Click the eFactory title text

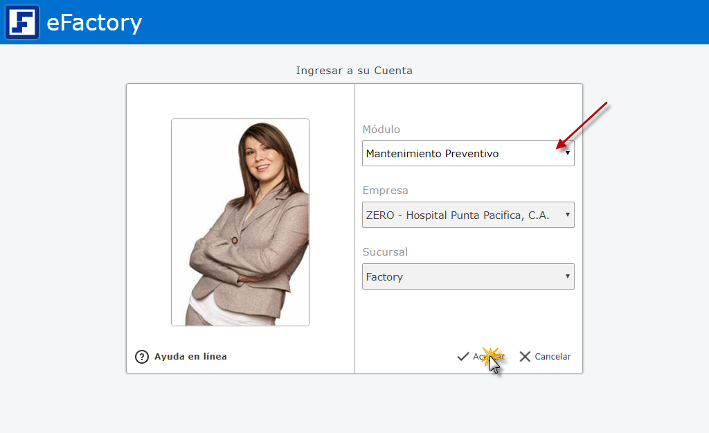94,23
